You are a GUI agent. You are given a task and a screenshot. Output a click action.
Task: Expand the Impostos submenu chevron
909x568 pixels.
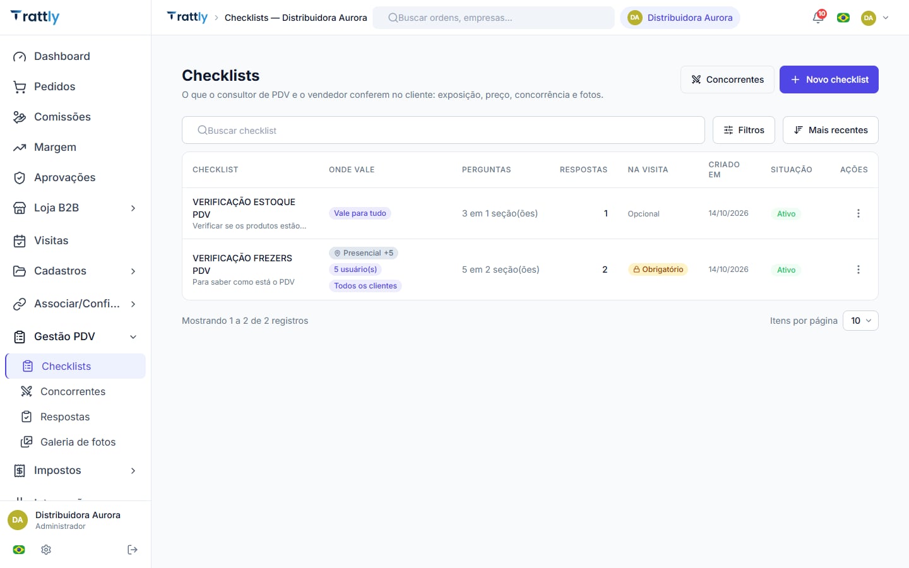pos(133,471)
